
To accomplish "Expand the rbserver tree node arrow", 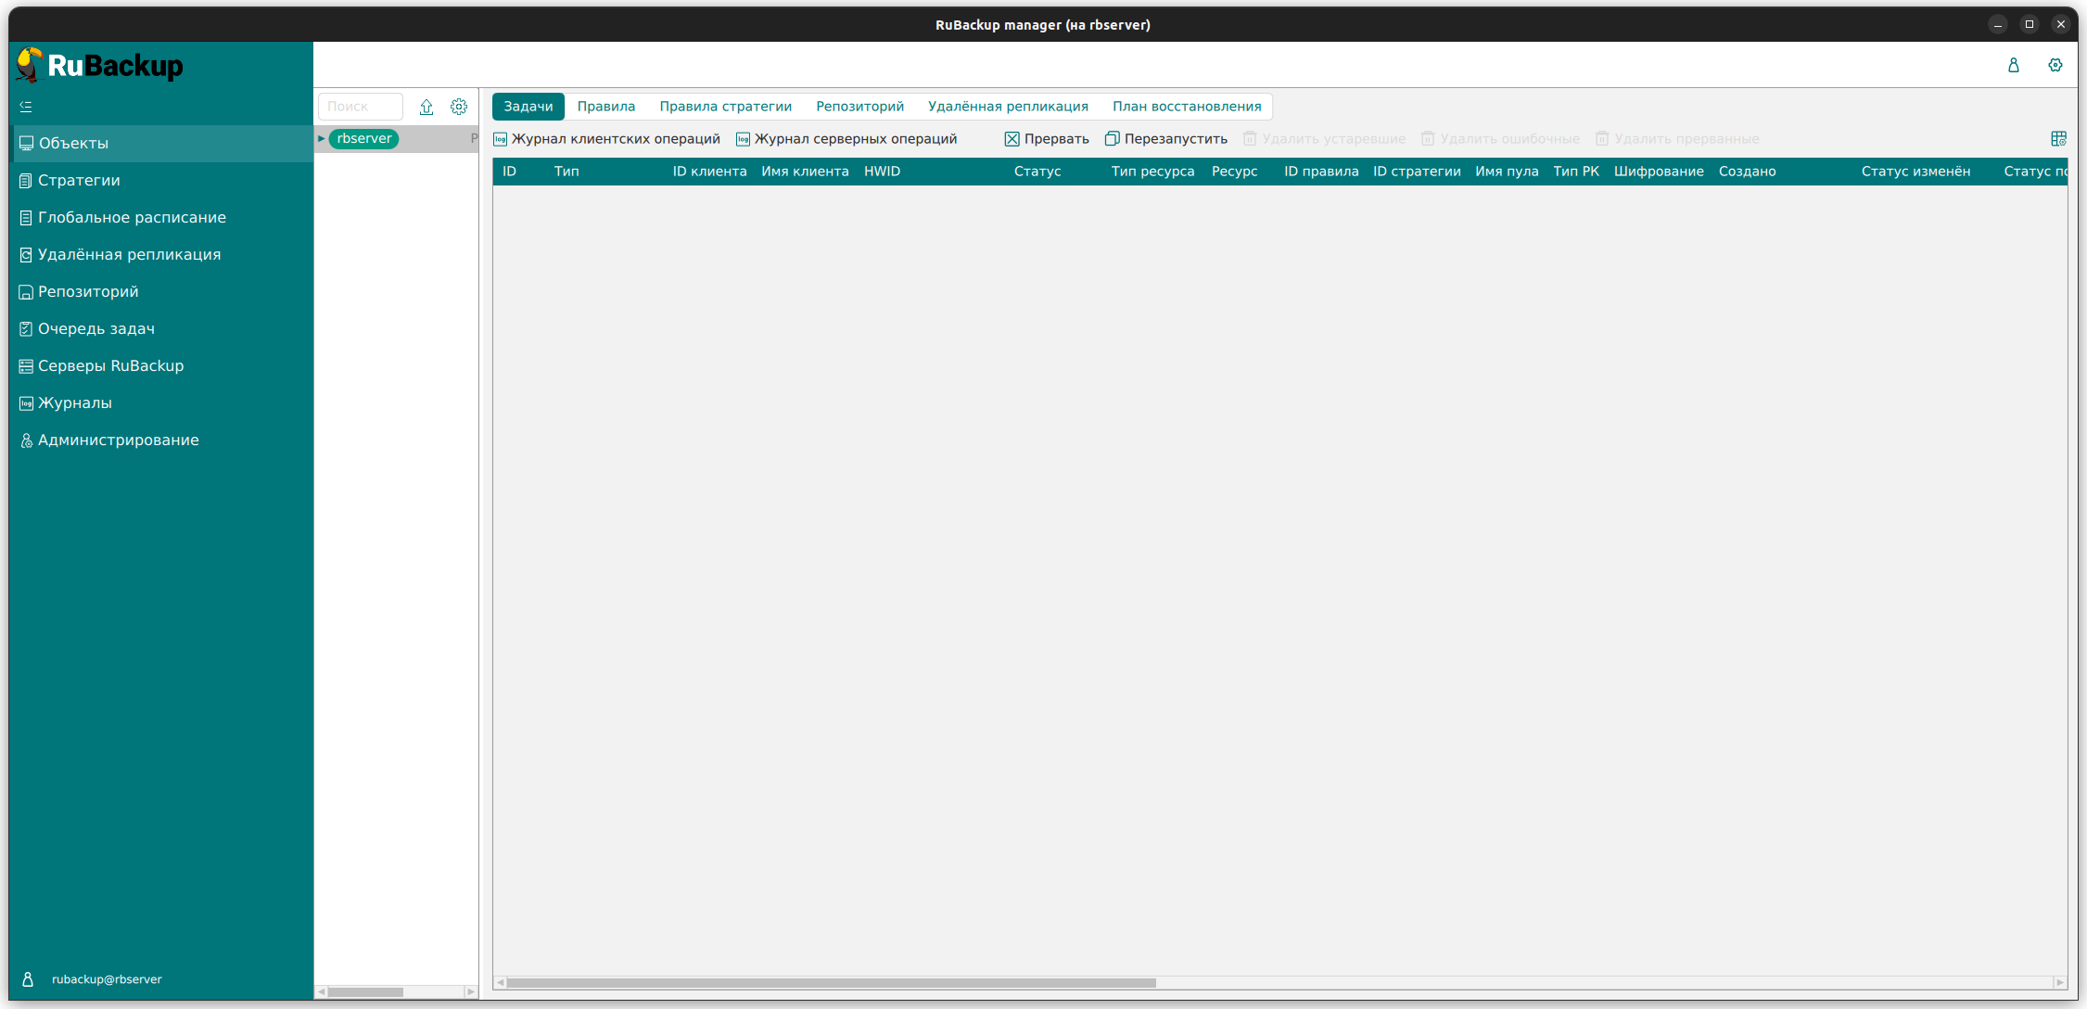I will (322, 139).
